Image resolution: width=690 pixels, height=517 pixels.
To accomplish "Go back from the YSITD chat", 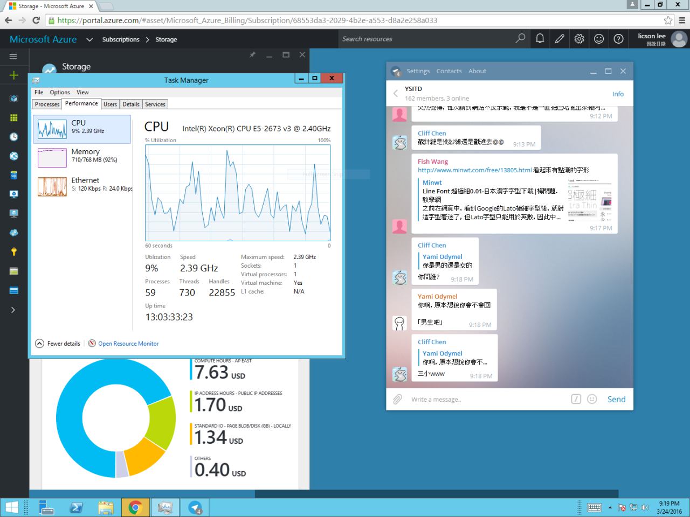I will pos(395,93).
